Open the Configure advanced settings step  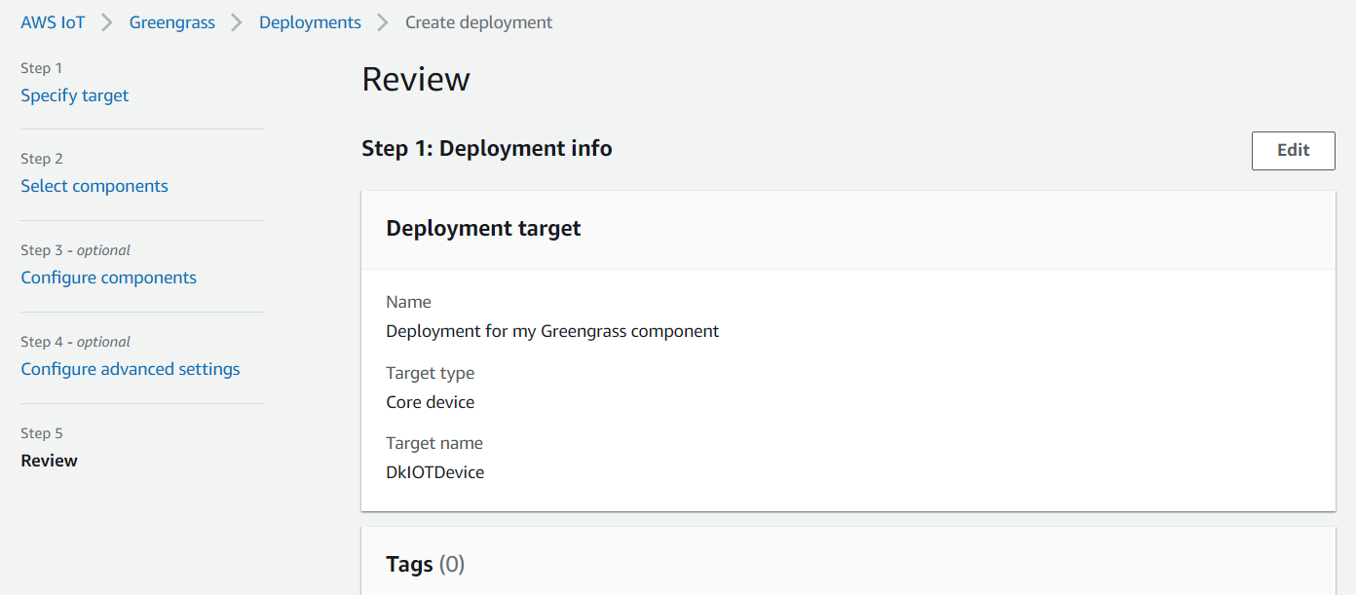coord(131,369)
